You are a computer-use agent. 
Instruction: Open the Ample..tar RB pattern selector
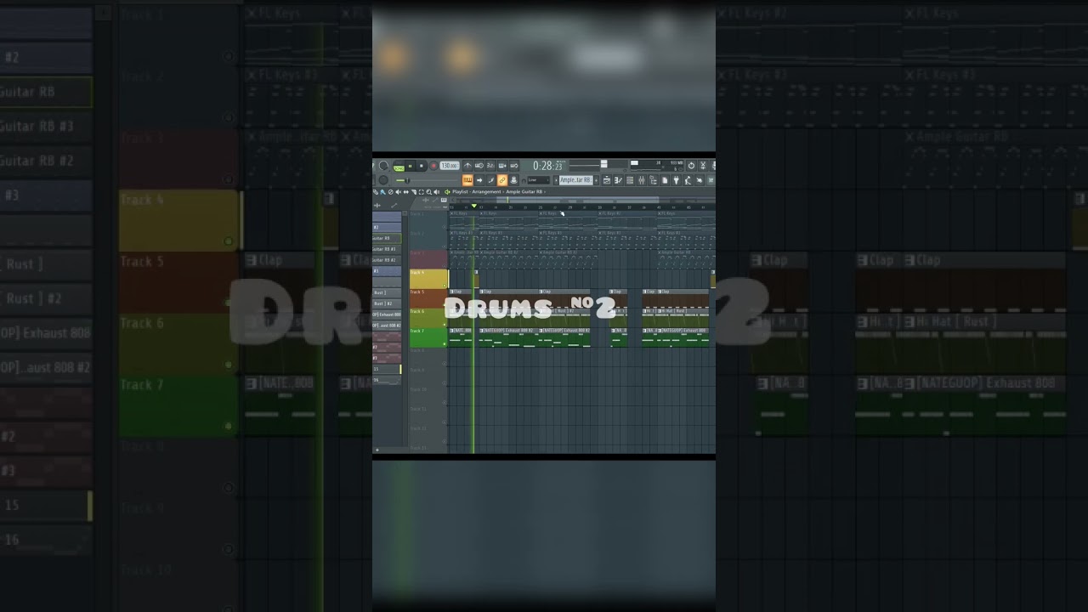(x=576, y=180)
